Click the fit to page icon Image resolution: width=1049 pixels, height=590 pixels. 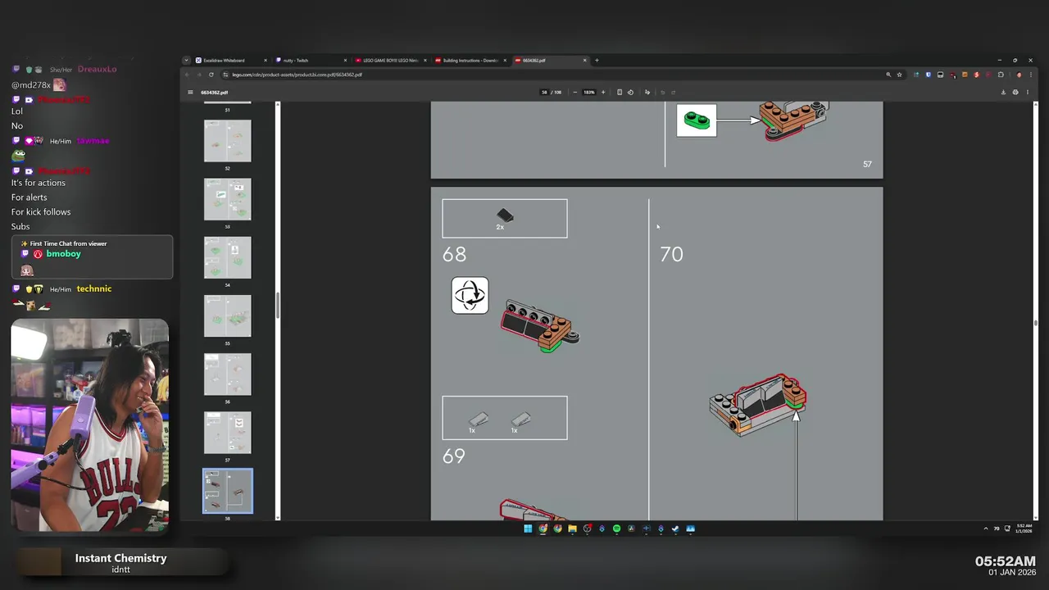(x=620, y=93)
